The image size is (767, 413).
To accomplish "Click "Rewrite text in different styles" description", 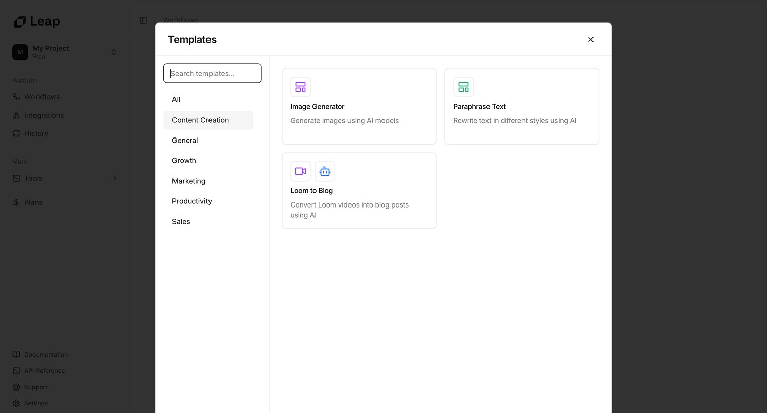I will (x=514, y=121).
